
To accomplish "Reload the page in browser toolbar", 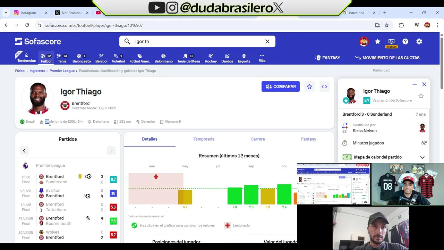I will (27, 25).
